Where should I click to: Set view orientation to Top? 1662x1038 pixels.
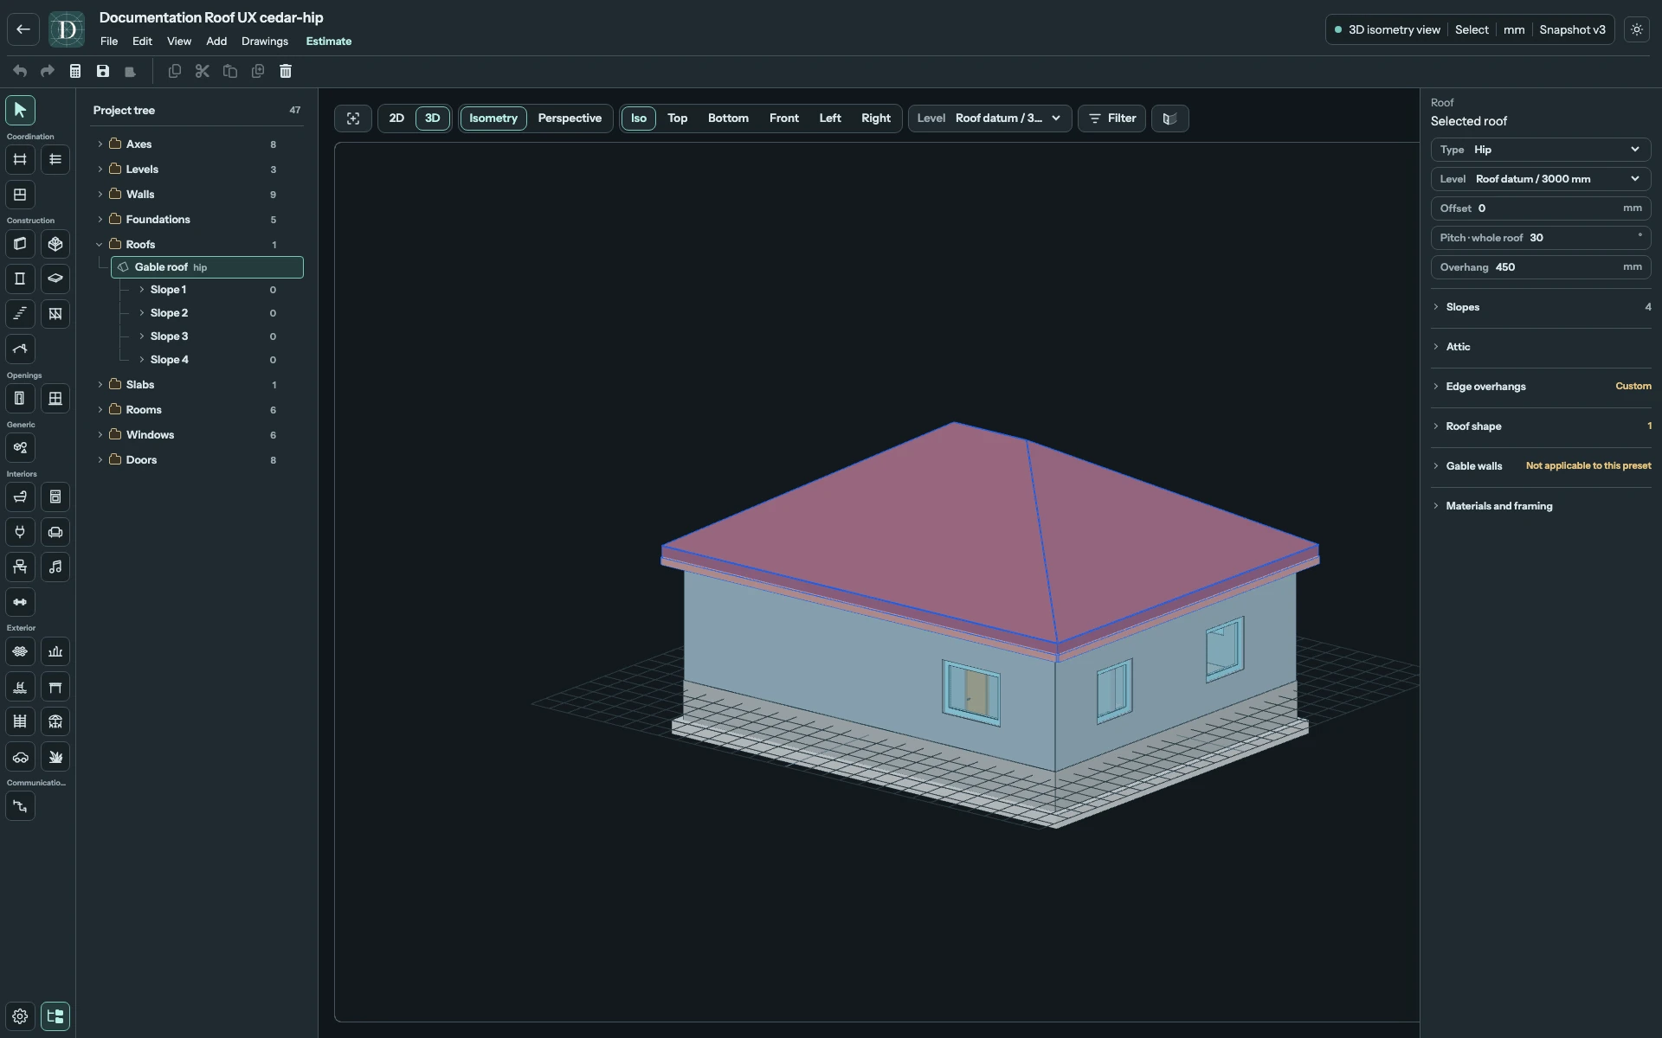coord(677,119)
